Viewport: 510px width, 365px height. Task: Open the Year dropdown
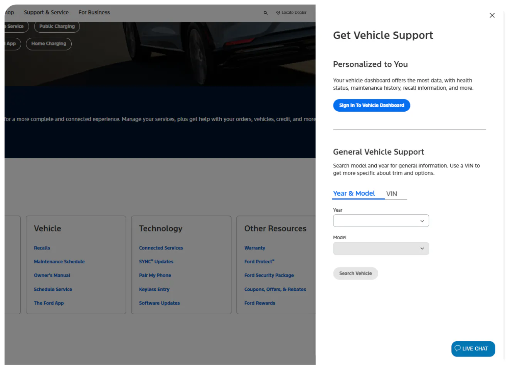(381, 221)
